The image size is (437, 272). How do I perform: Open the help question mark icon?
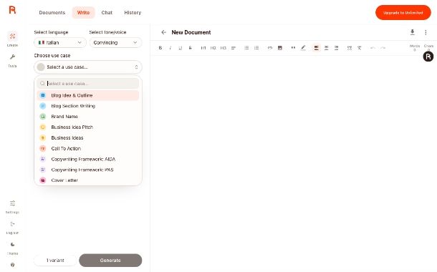point(12,265)
